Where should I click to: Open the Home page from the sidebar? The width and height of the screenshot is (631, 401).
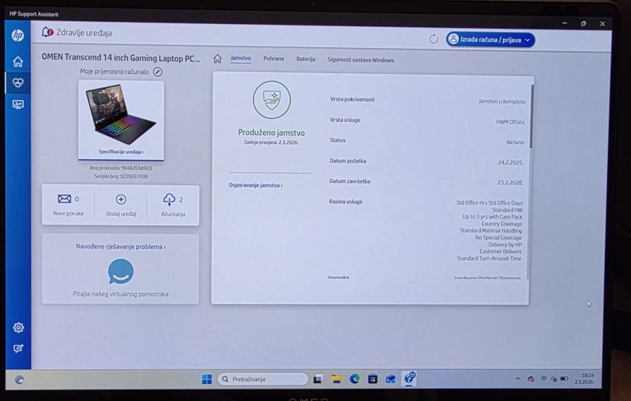coord(18,62)
